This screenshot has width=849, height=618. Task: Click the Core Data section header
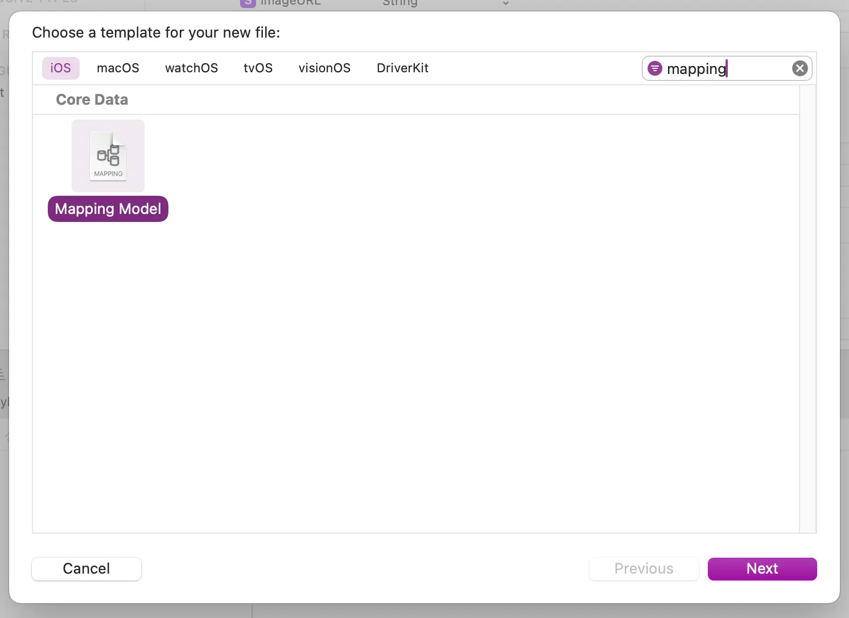coord(92,100)
